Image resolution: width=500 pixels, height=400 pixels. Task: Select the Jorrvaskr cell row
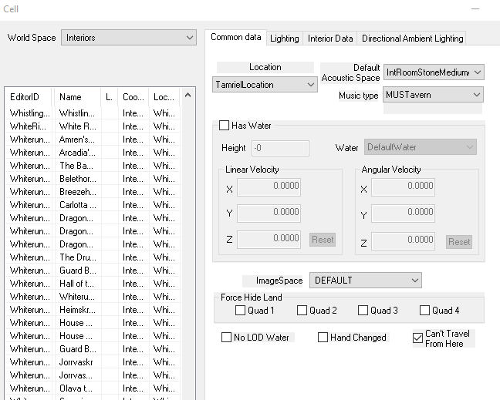pyautogui.click(x=93, y=361)
